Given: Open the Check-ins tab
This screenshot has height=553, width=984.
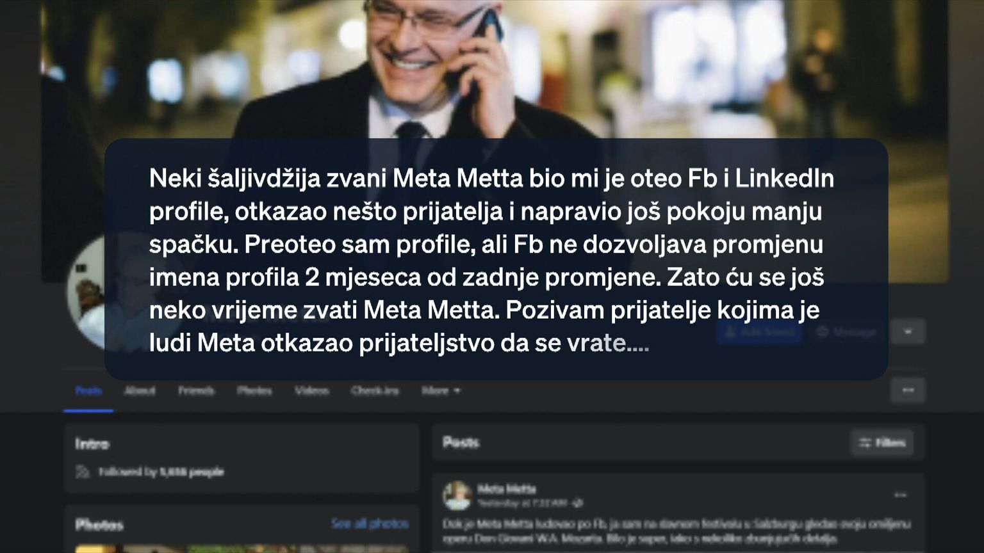Looking at the screenshot, I should [375, 390].
